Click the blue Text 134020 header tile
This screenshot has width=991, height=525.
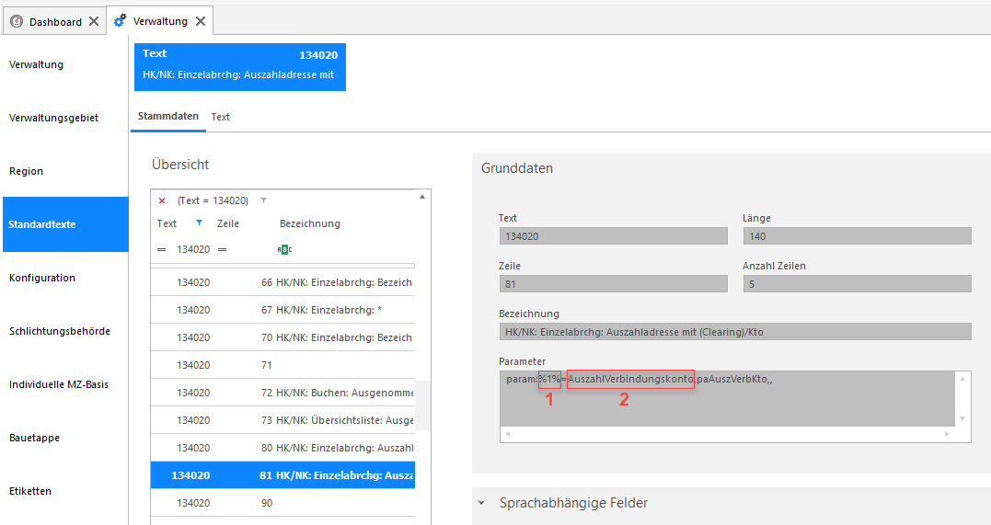[x=240, y=67]
